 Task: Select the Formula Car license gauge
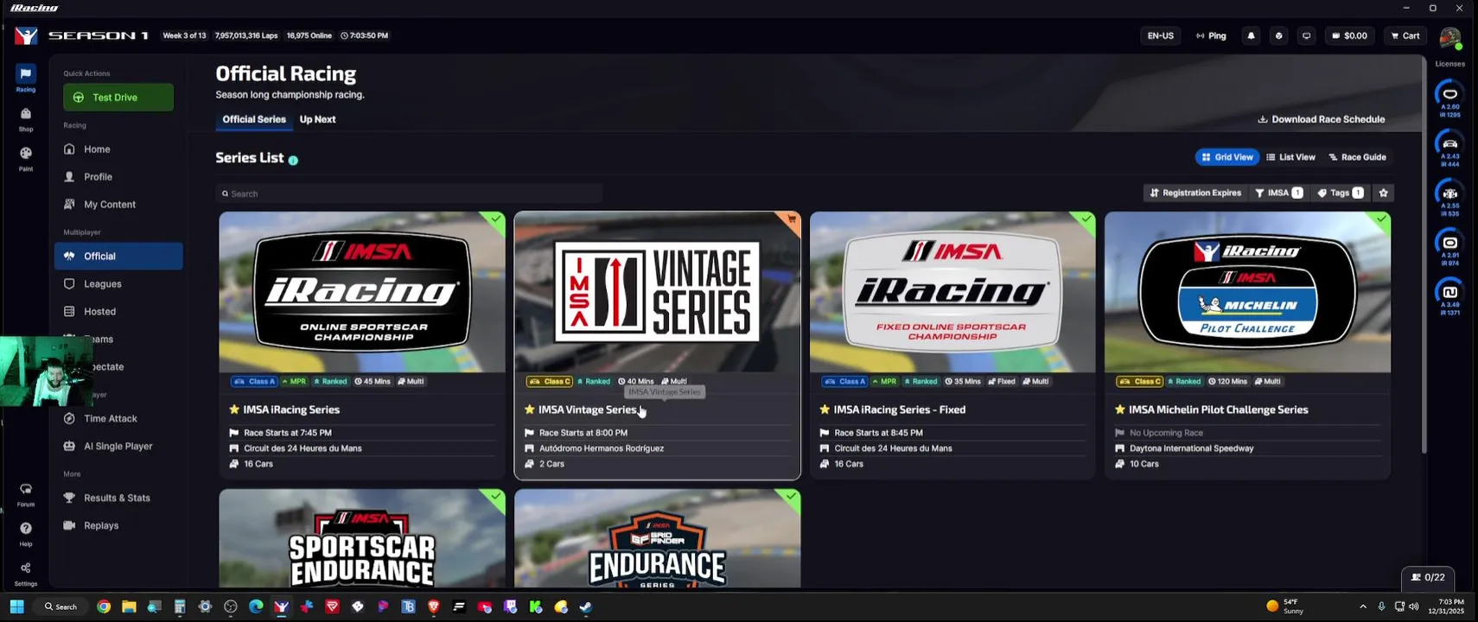1449,198
